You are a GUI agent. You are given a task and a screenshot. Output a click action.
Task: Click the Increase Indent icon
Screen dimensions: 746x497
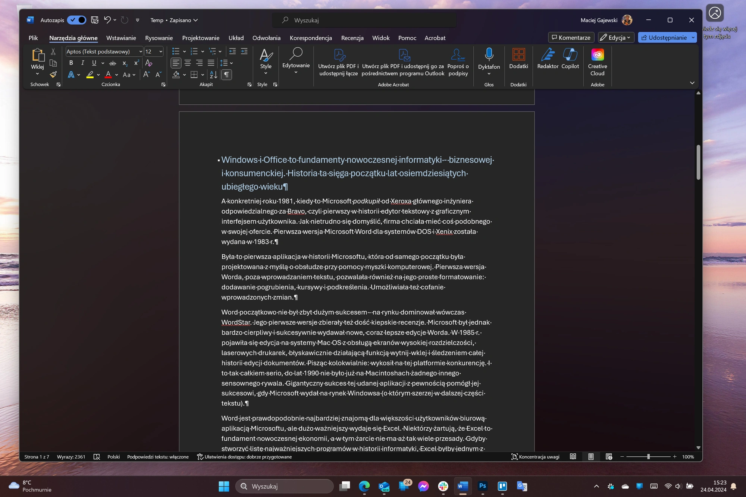click(x=244, y=51)
